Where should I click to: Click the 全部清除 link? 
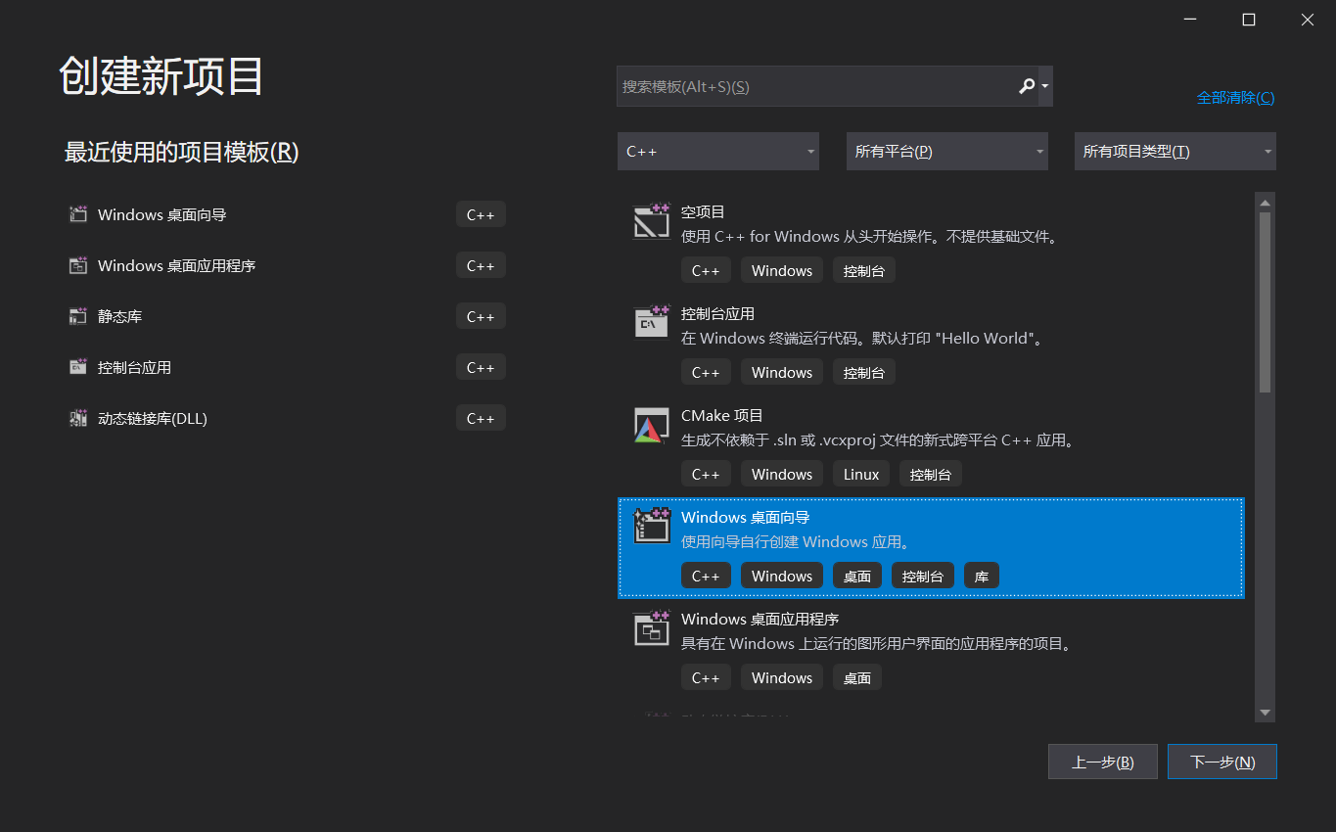click(1235, 97)
